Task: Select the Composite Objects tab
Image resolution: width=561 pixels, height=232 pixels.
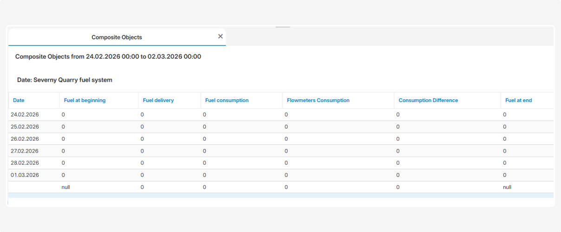Action: [117, 37]
